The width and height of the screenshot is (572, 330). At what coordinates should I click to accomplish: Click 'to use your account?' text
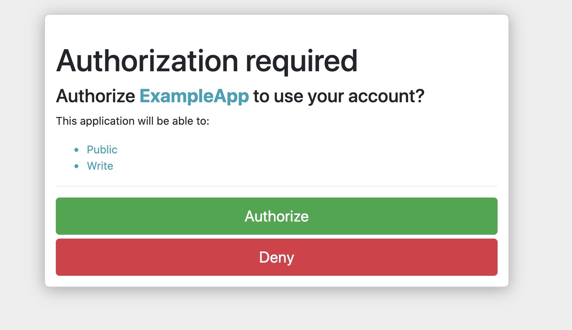click(x=339, y=96)
